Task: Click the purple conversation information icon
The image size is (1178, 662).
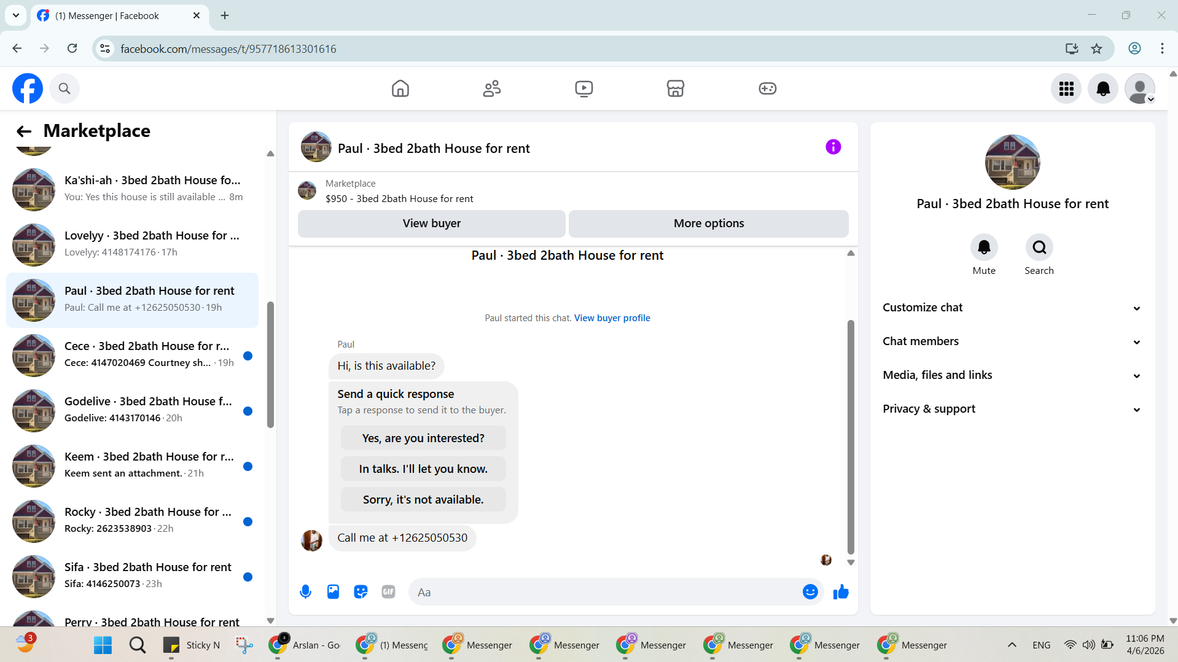Action: point(833,147)
